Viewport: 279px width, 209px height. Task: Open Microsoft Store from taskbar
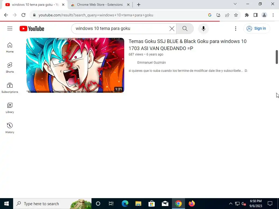[151, 204]
